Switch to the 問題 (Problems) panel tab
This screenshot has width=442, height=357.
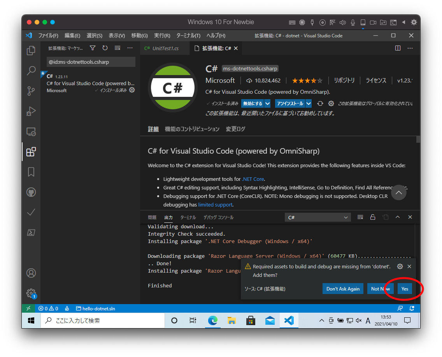point(152,217)
